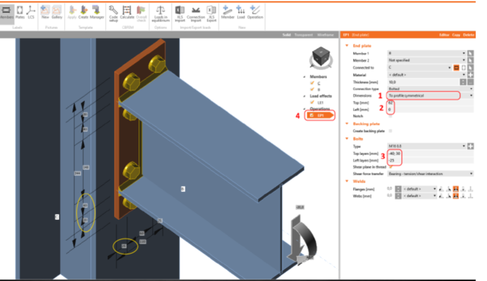Open the Member 1 dropdown
Image resolution: width=487 pixels, height=281 pixels.
(x=426, y=54)
